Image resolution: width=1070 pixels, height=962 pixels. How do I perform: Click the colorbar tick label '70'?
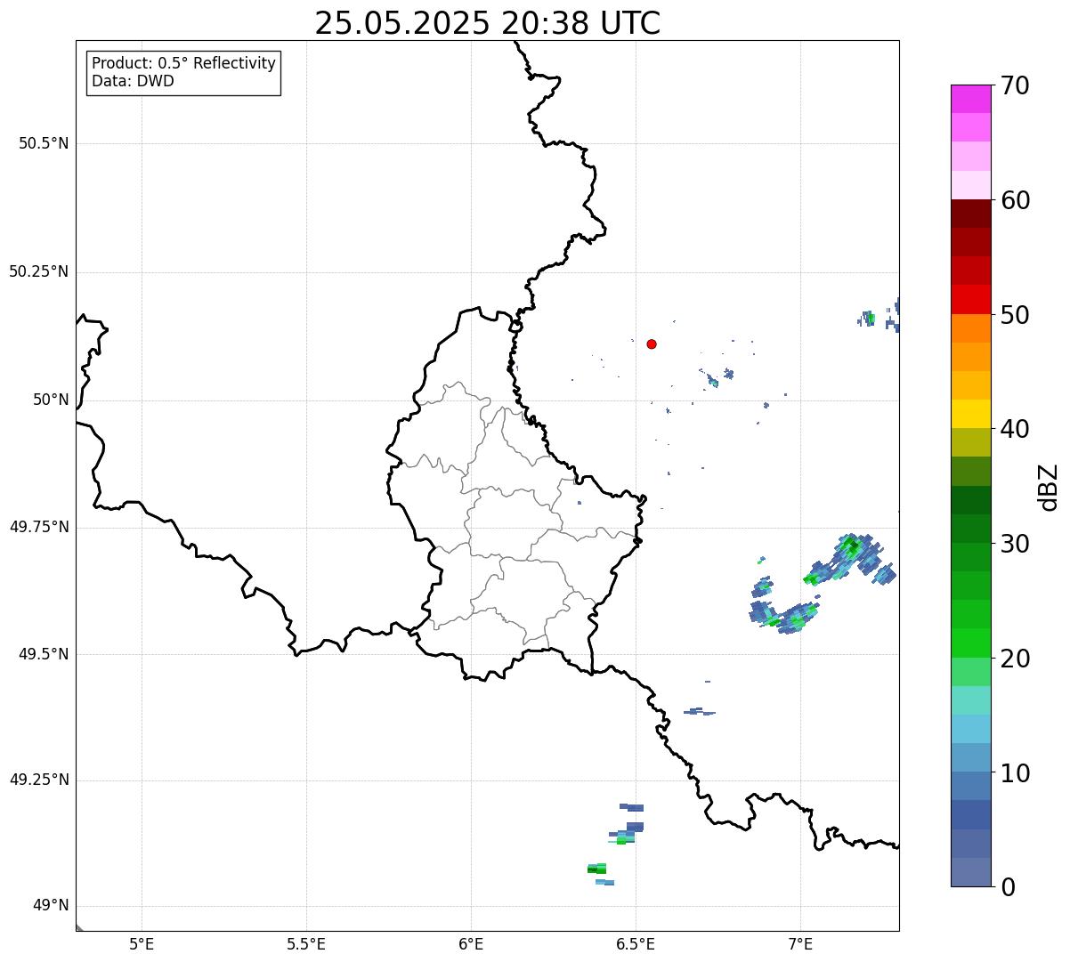pyautogui.click(x=1015, y=85)
